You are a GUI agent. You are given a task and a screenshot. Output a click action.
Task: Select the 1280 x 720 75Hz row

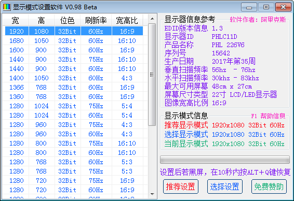74,181
